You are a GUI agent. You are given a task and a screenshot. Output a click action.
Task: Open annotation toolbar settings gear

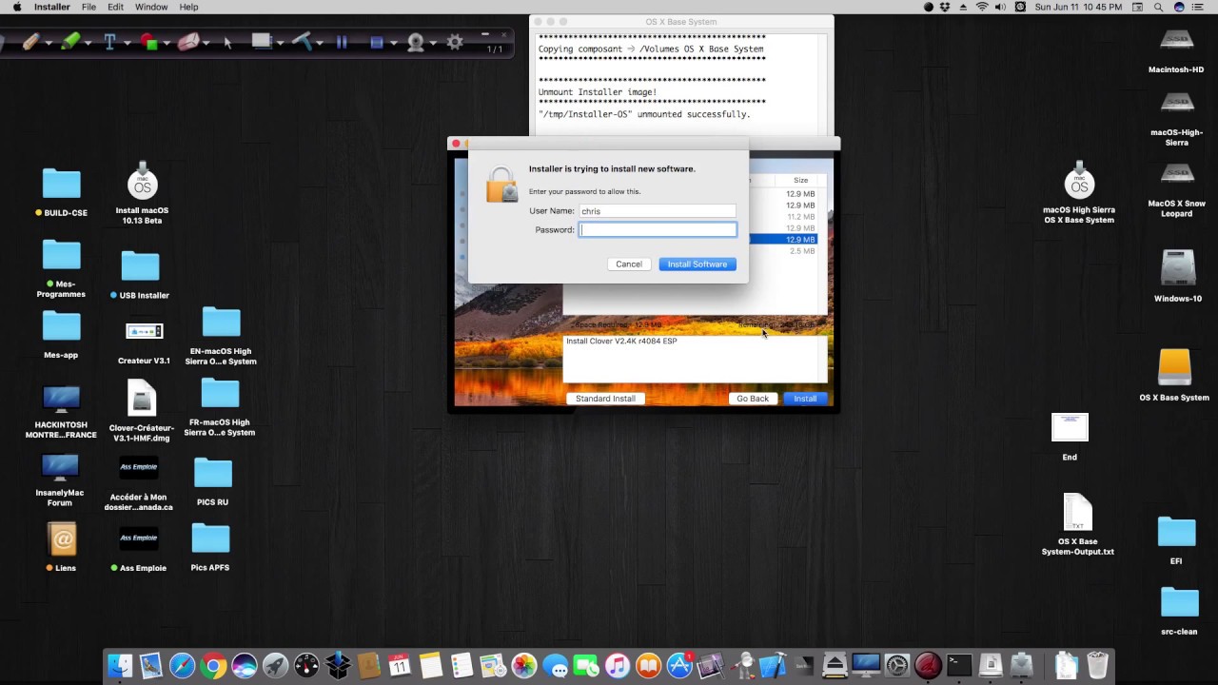tap(455, 42)
